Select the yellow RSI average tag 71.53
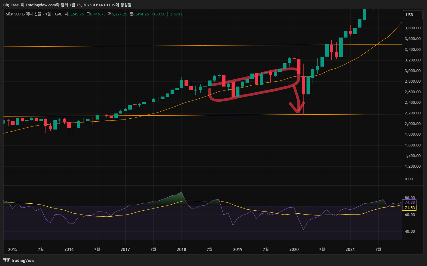Viewport: 427px width, 266px height. tap(410, 208)
